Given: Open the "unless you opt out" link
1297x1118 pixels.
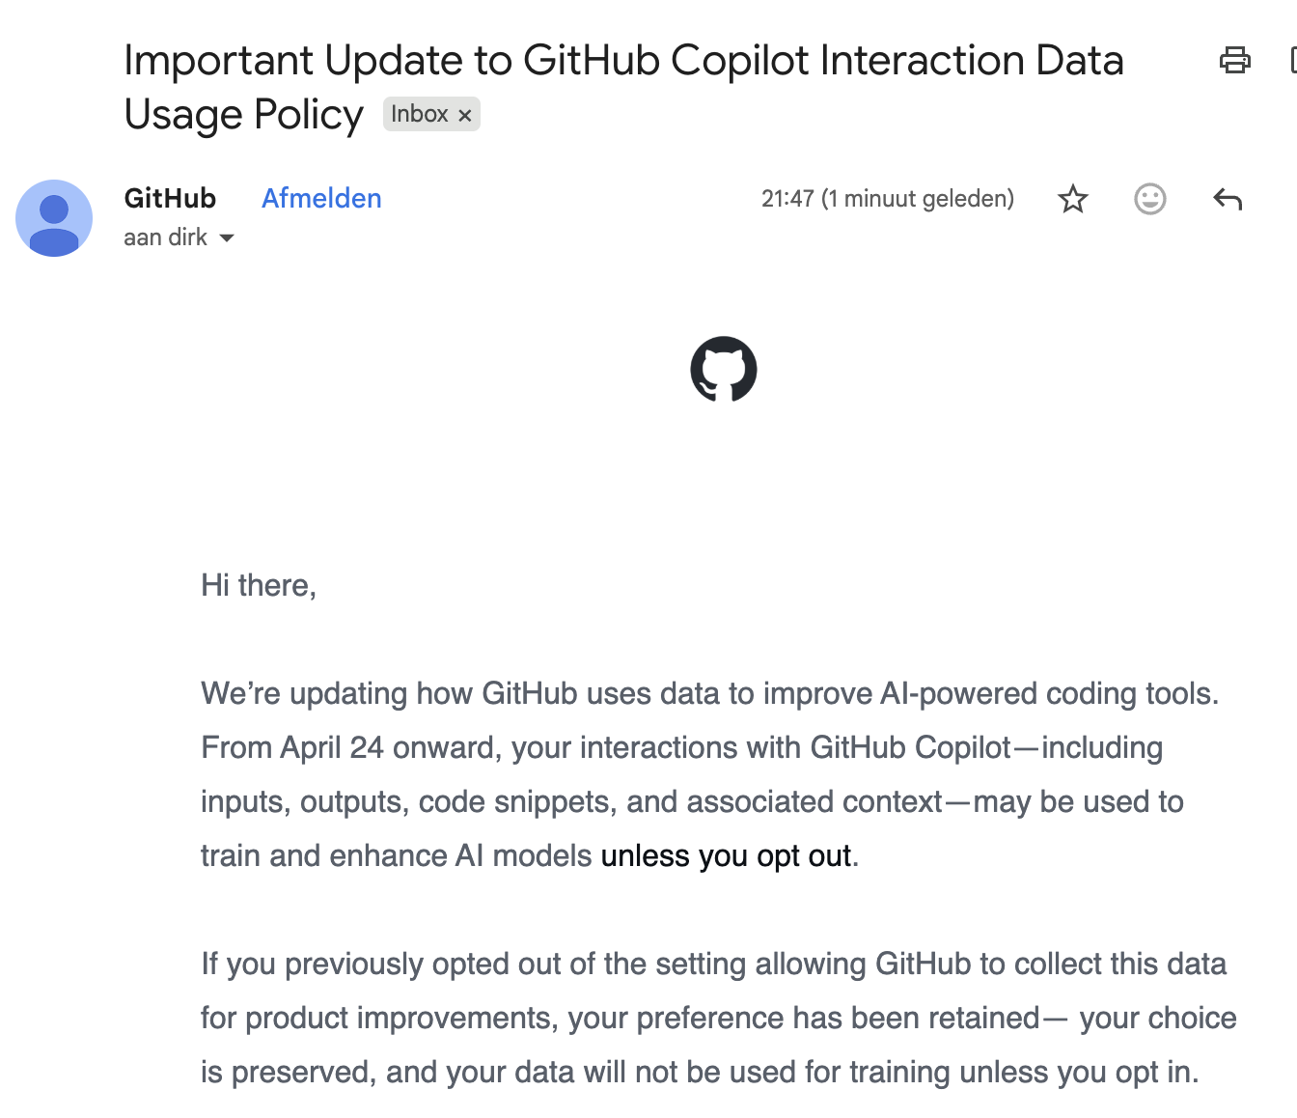Looking at the screenshot, I should coord(726,856).
